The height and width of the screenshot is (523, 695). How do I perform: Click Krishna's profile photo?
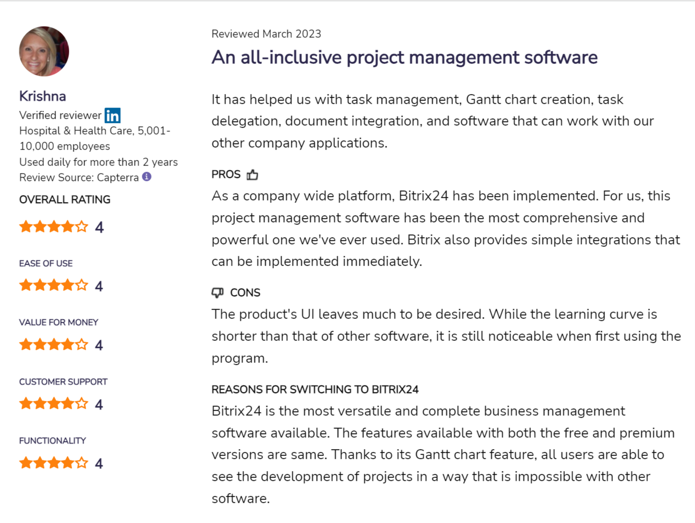coord(44,51)
